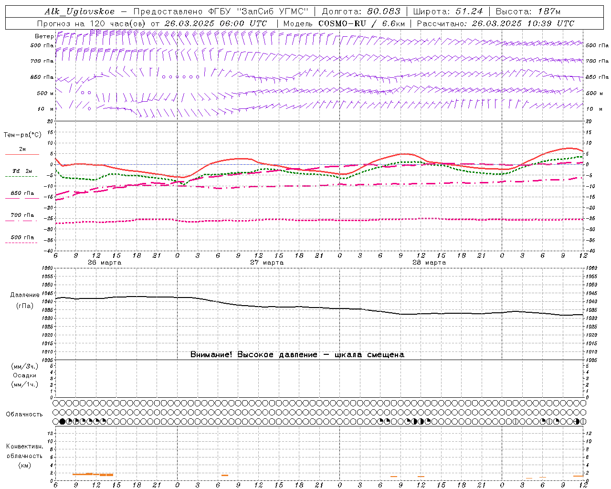Image resolution: width=611 pixels, height=489 pixels.
Task: Click the elevation text Высота: 187м
Action: point(528,11)
